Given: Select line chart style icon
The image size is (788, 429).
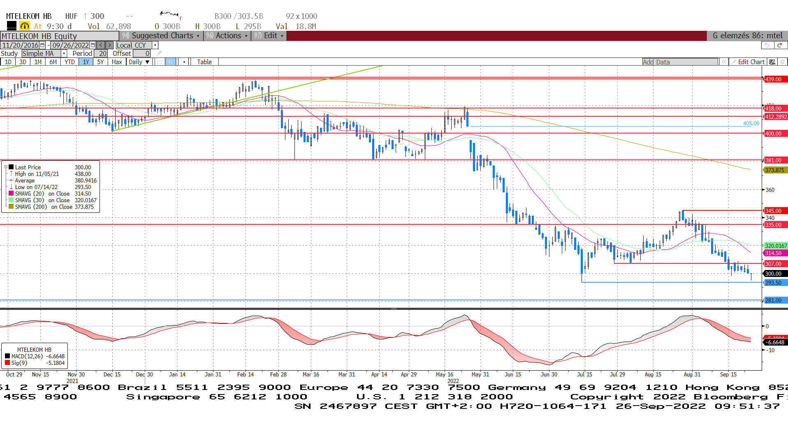Looking at the screenshot, I should [x=160, y=62].
